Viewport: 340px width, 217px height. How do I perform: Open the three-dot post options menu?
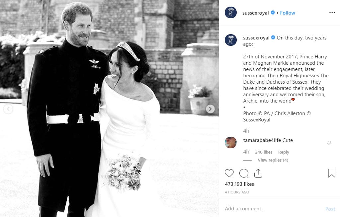pyautogui.click(x=332, y=12)
